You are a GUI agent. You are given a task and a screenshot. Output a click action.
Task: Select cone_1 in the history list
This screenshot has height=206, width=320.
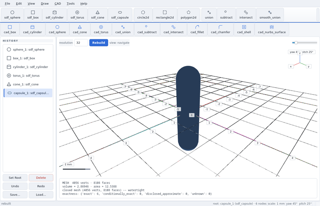click(28, 84)
